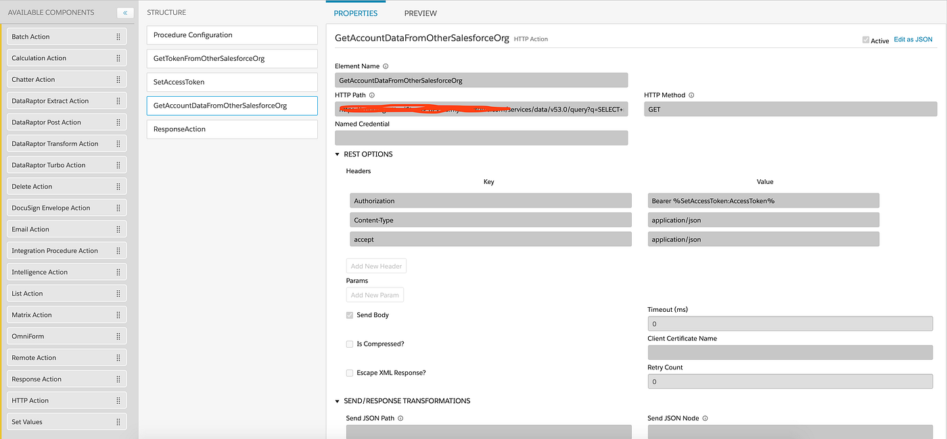Toggle the Active checkbox
Image resolution: width=947 pixels, height=439 pixels.
pos(866,40)
